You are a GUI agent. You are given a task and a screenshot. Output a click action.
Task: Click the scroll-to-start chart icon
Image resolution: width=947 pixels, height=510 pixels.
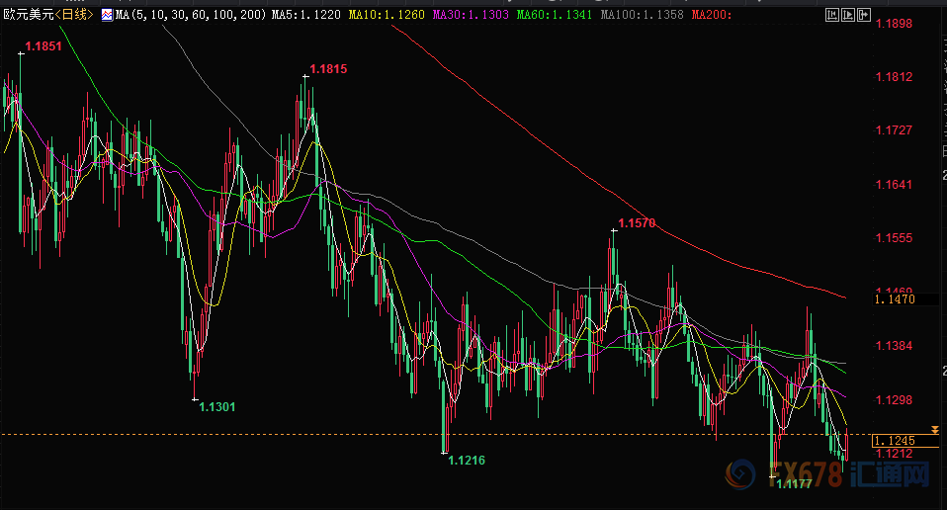tap(834, 16)
